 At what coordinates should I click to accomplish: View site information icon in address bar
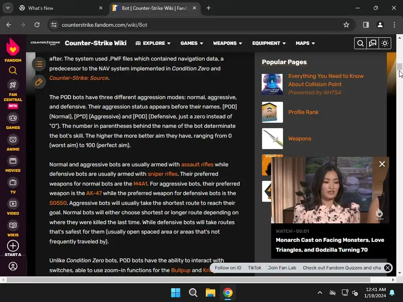(54, 25)
